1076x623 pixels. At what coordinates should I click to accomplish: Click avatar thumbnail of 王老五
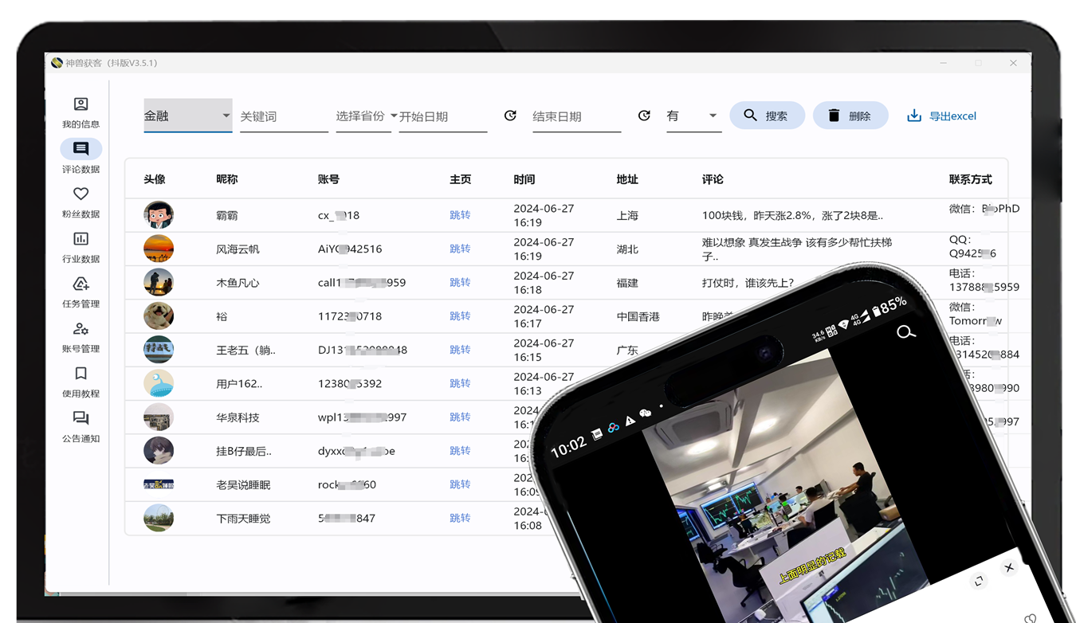(x=159, y=349)
